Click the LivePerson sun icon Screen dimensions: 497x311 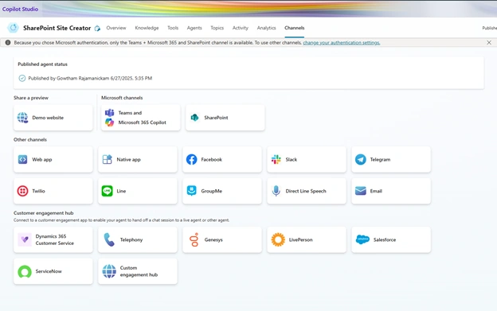(278, 239)
